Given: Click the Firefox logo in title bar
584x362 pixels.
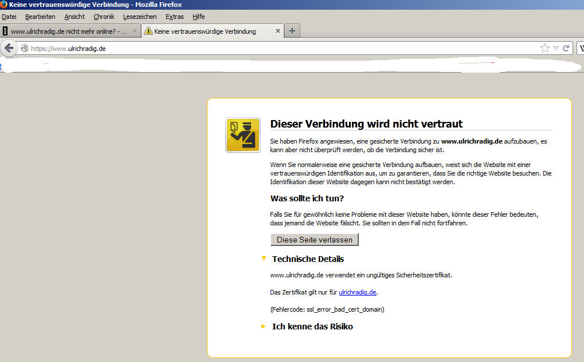Looking at the screenshot, I should [x=3, y=5].
